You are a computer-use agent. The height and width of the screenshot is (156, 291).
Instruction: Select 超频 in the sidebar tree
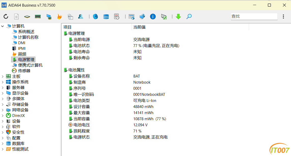coord(22,54)
